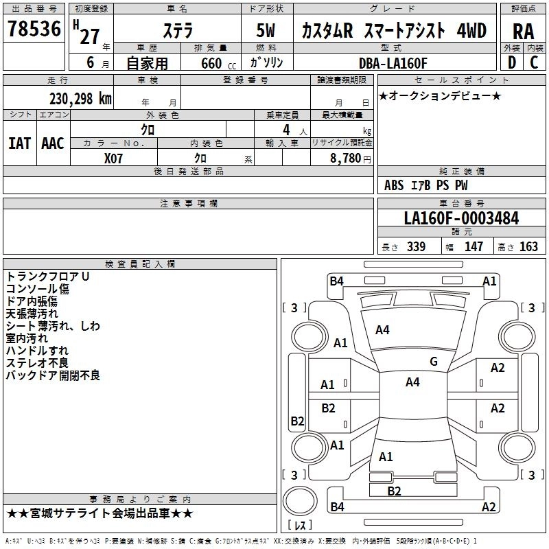Screen dimensions: 549x549
Task: Click the A4 marker on the car roof
Action: click(412, 382)
